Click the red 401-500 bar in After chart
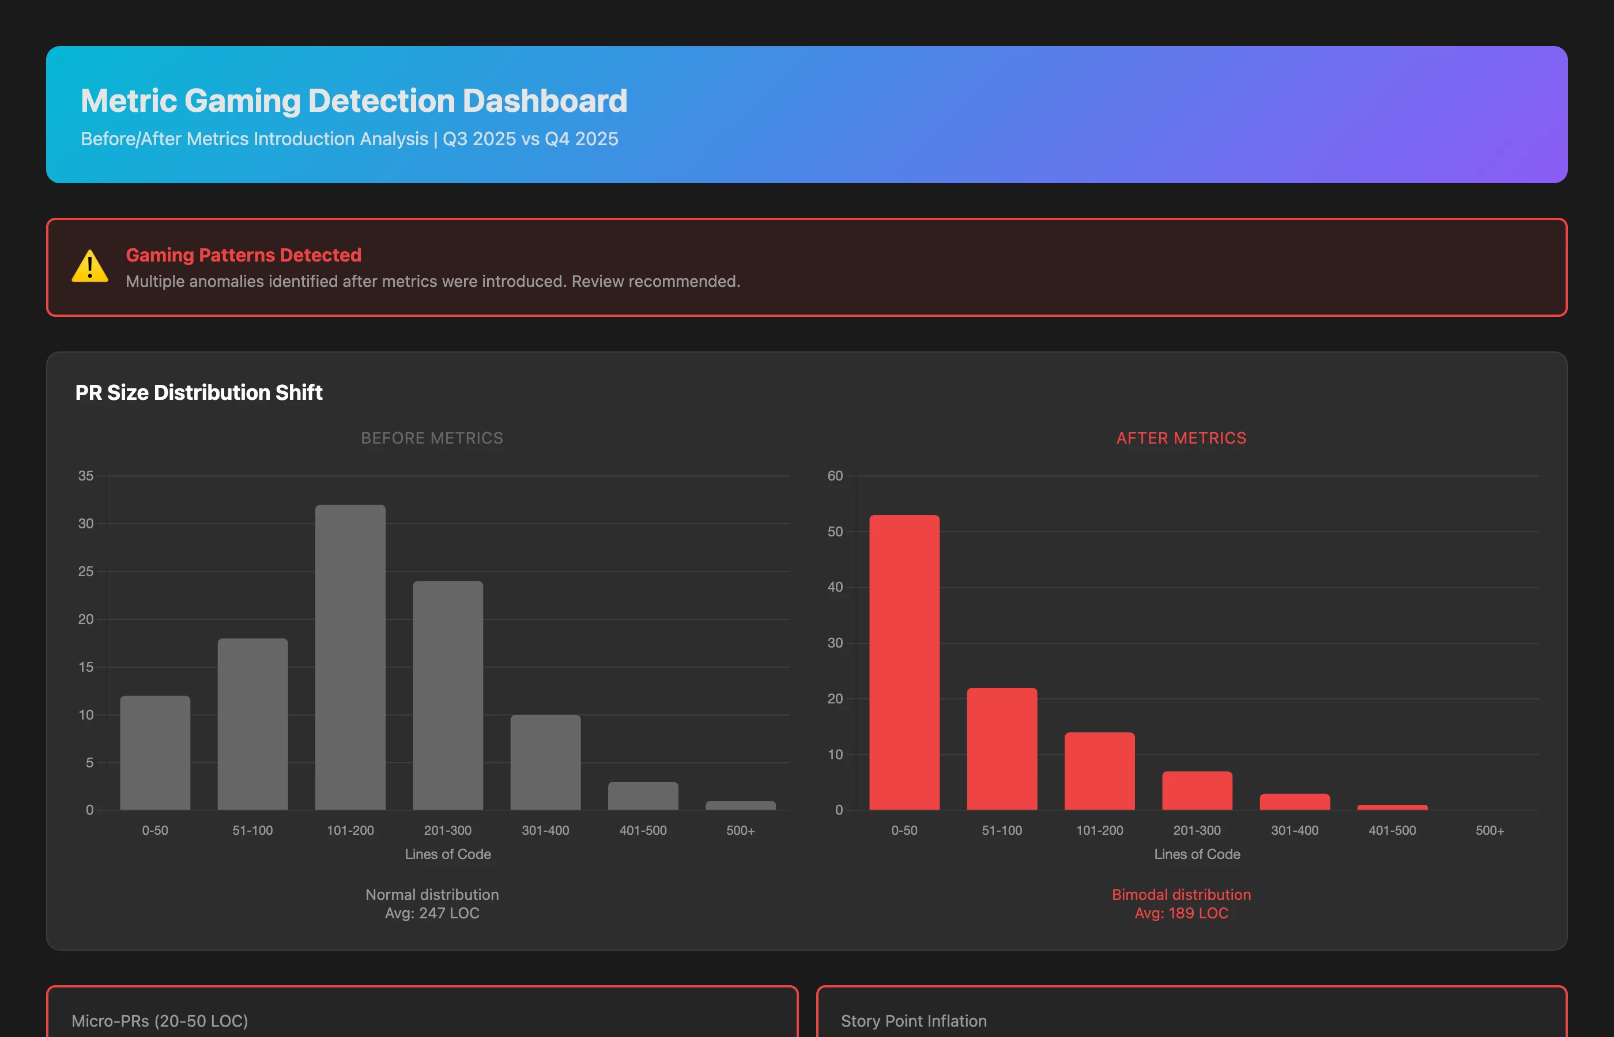Image resolution: width=1614 pixels, height=1037 pixels. point(1393,807)
